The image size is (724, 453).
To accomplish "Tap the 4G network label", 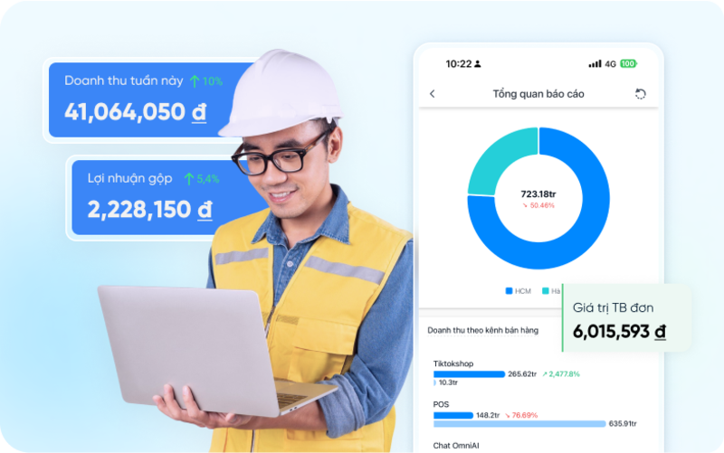I will click(610, 63).
